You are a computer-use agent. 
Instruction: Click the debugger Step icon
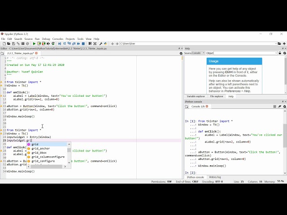pyautogui.click(x=65, y=43)
